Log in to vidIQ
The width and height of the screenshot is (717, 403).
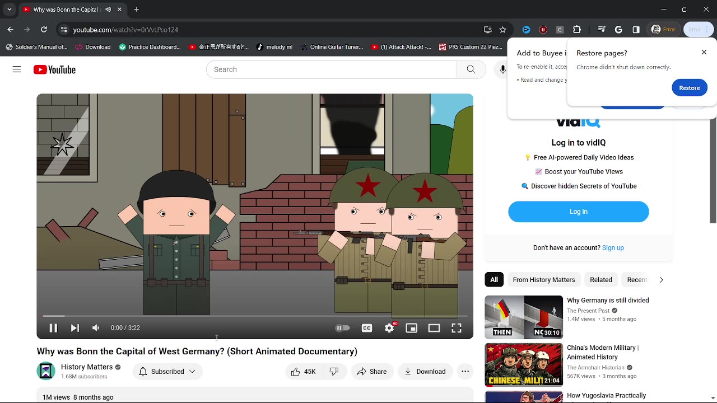click(x=579, y=212)
